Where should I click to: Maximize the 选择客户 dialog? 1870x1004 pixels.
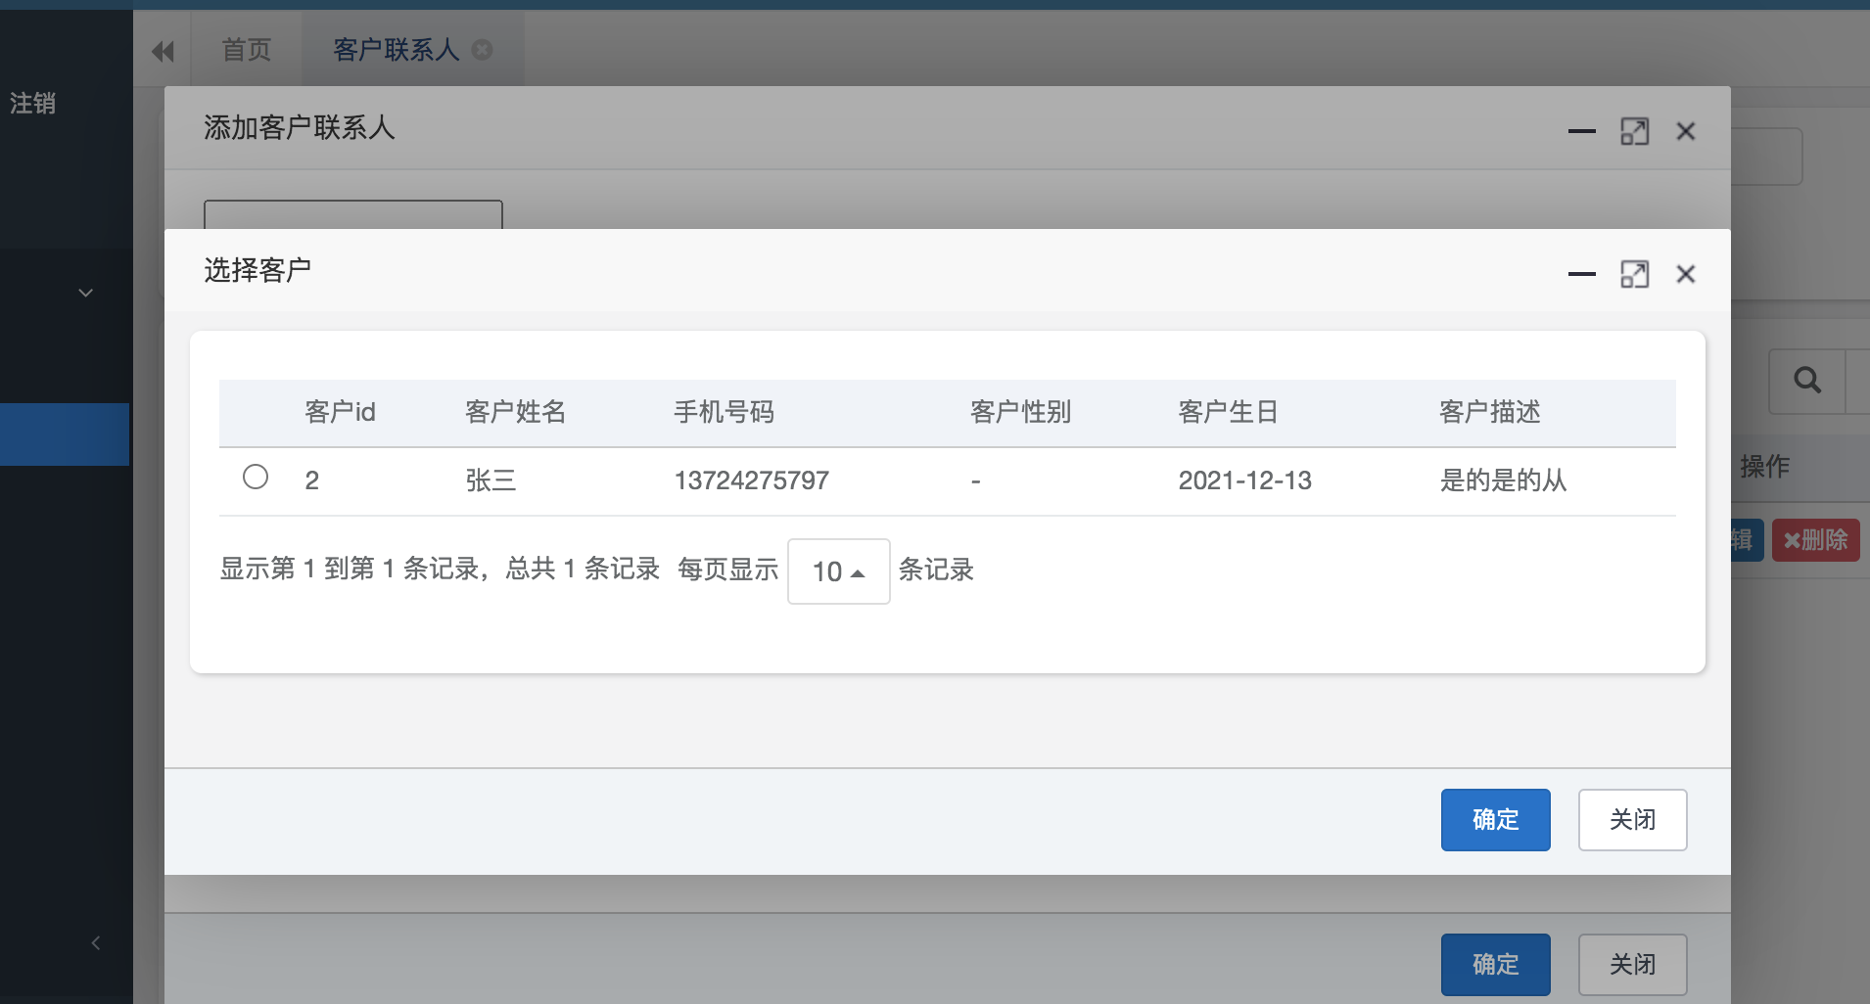1635,274
